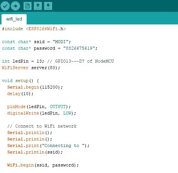Place cursor on the ssid "MODI" line

(36, 42)
